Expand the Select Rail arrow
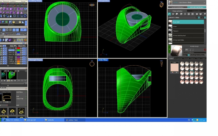 point(26,99)
